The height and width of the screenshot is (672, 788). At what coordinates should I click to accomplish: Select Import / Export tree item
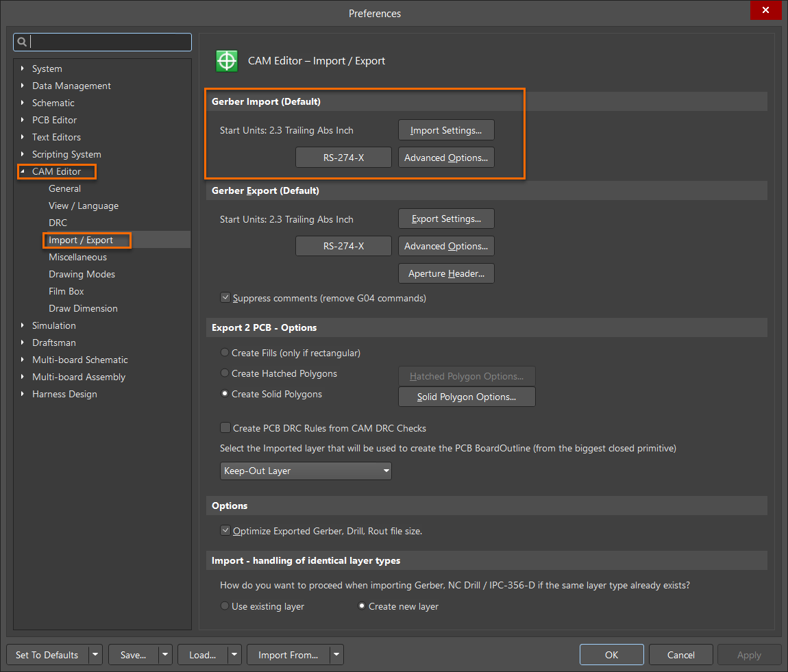pos(81,240)
